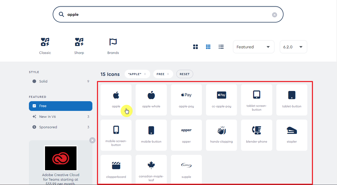Open the apper brand icon
Image resolution: width=337 pixels, height=185 pixels.
tap(186, 135)
